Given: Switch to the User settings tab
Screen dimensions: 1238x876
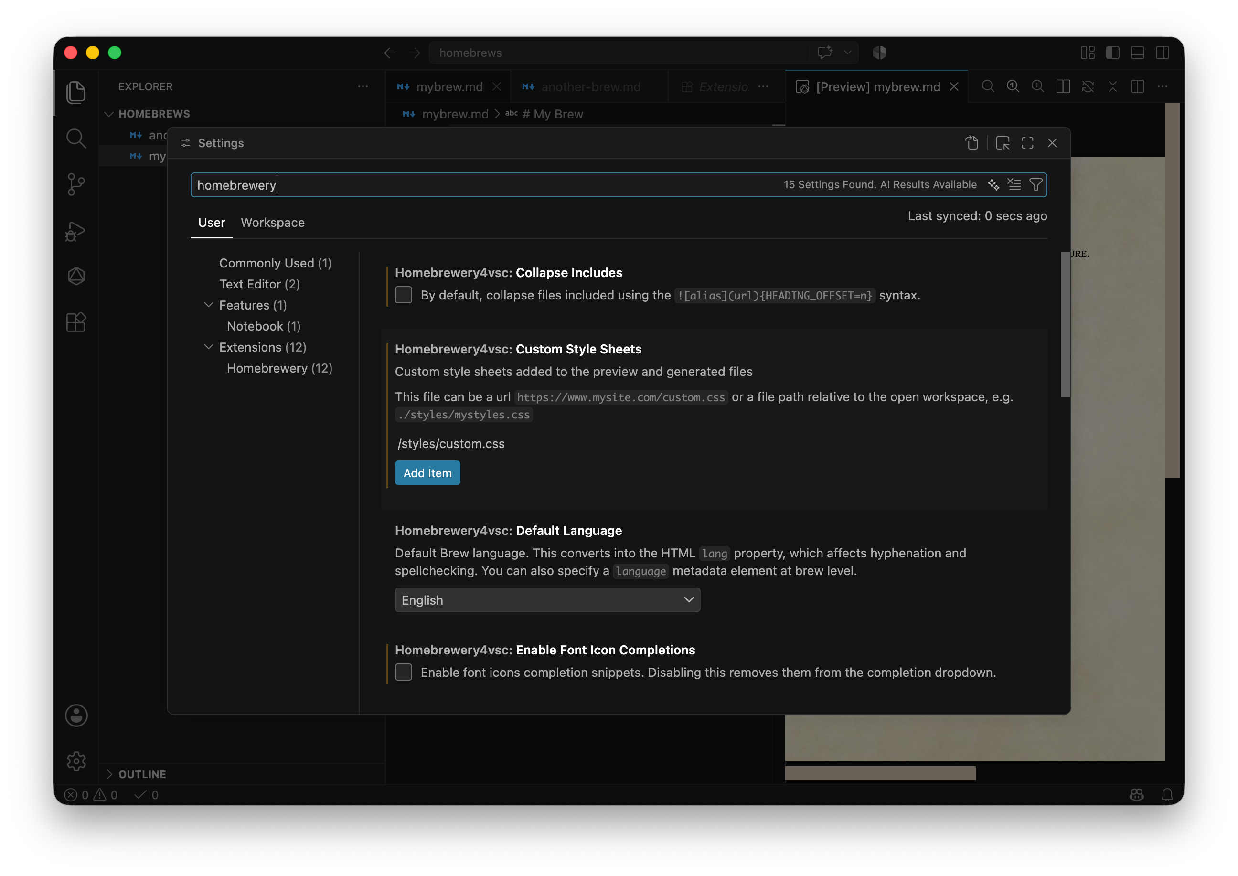Looking at the screenshot, I should [x=212, y=223].
